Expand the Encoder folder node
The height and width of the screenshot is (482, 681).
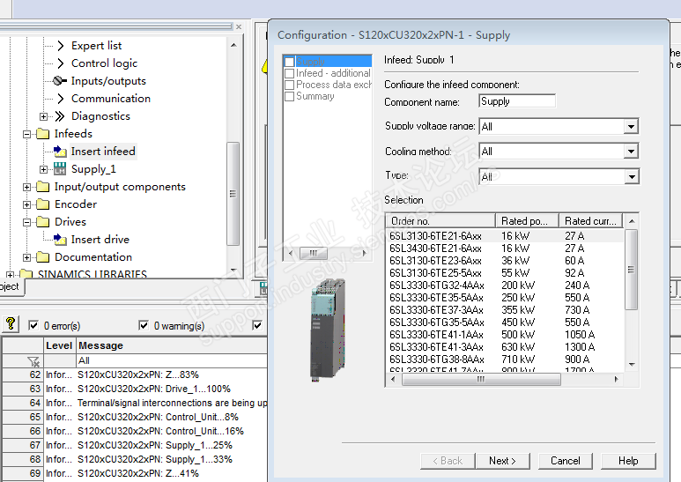coord(27,204)
